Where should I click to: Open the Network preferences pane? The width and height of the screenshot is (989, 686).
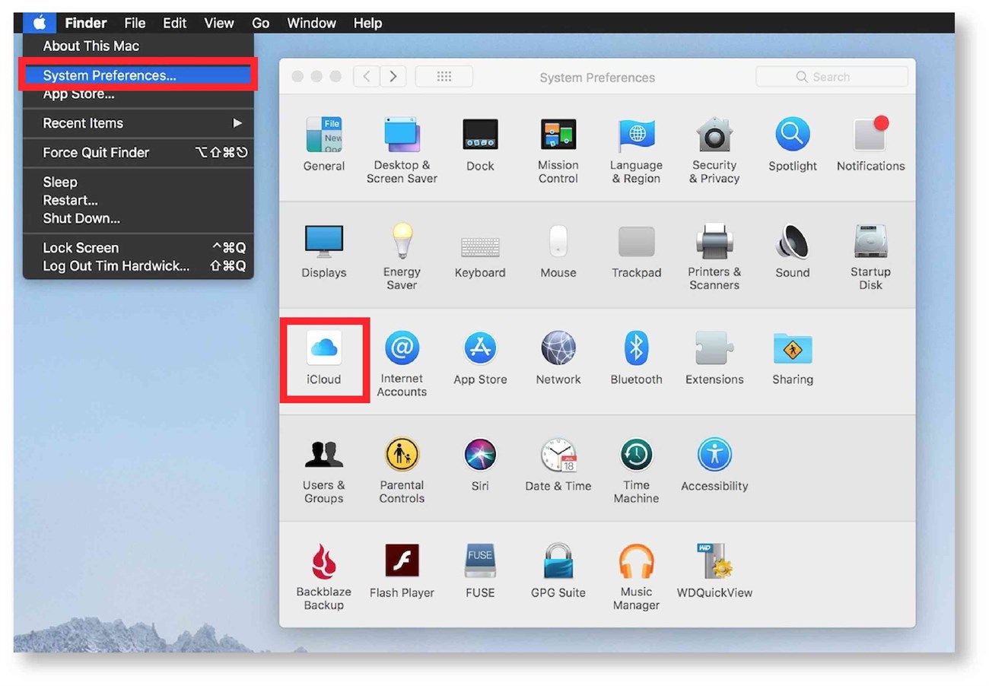(x=558, y=358)
